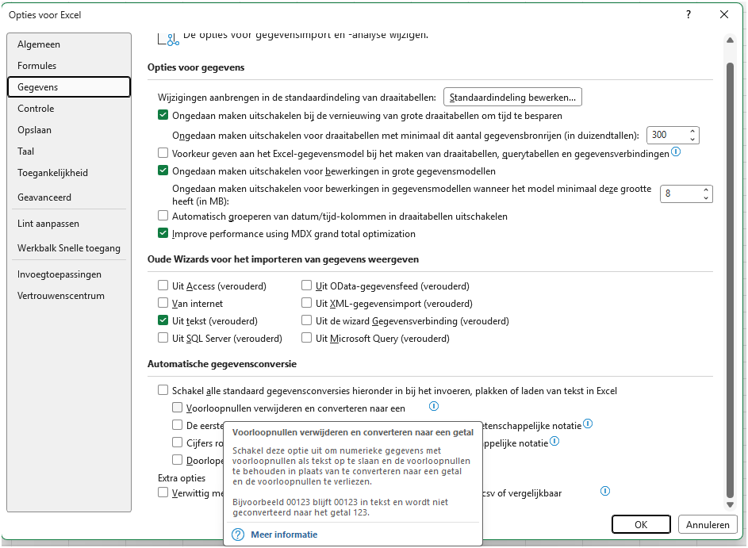
Task: Uncheck undo disabling for large draaitabellen refresh
Action: tap(163, 115)
